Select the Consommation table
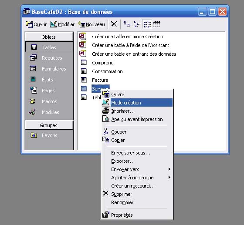Screen dimensions: 244x225 tap(107, 71)
